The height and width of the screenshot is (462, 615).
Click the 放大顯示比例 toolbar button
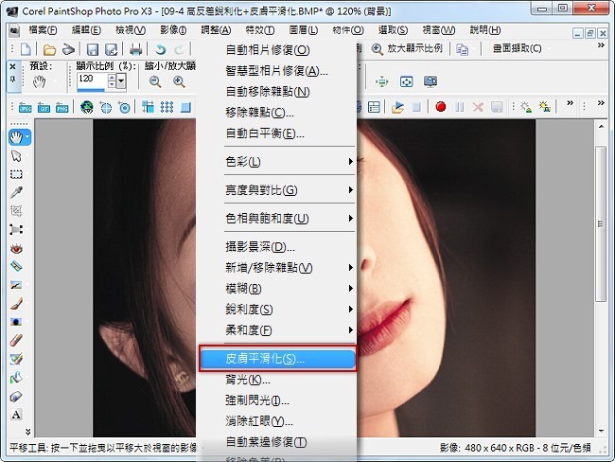pyautogui.click(x=407, y=48)
